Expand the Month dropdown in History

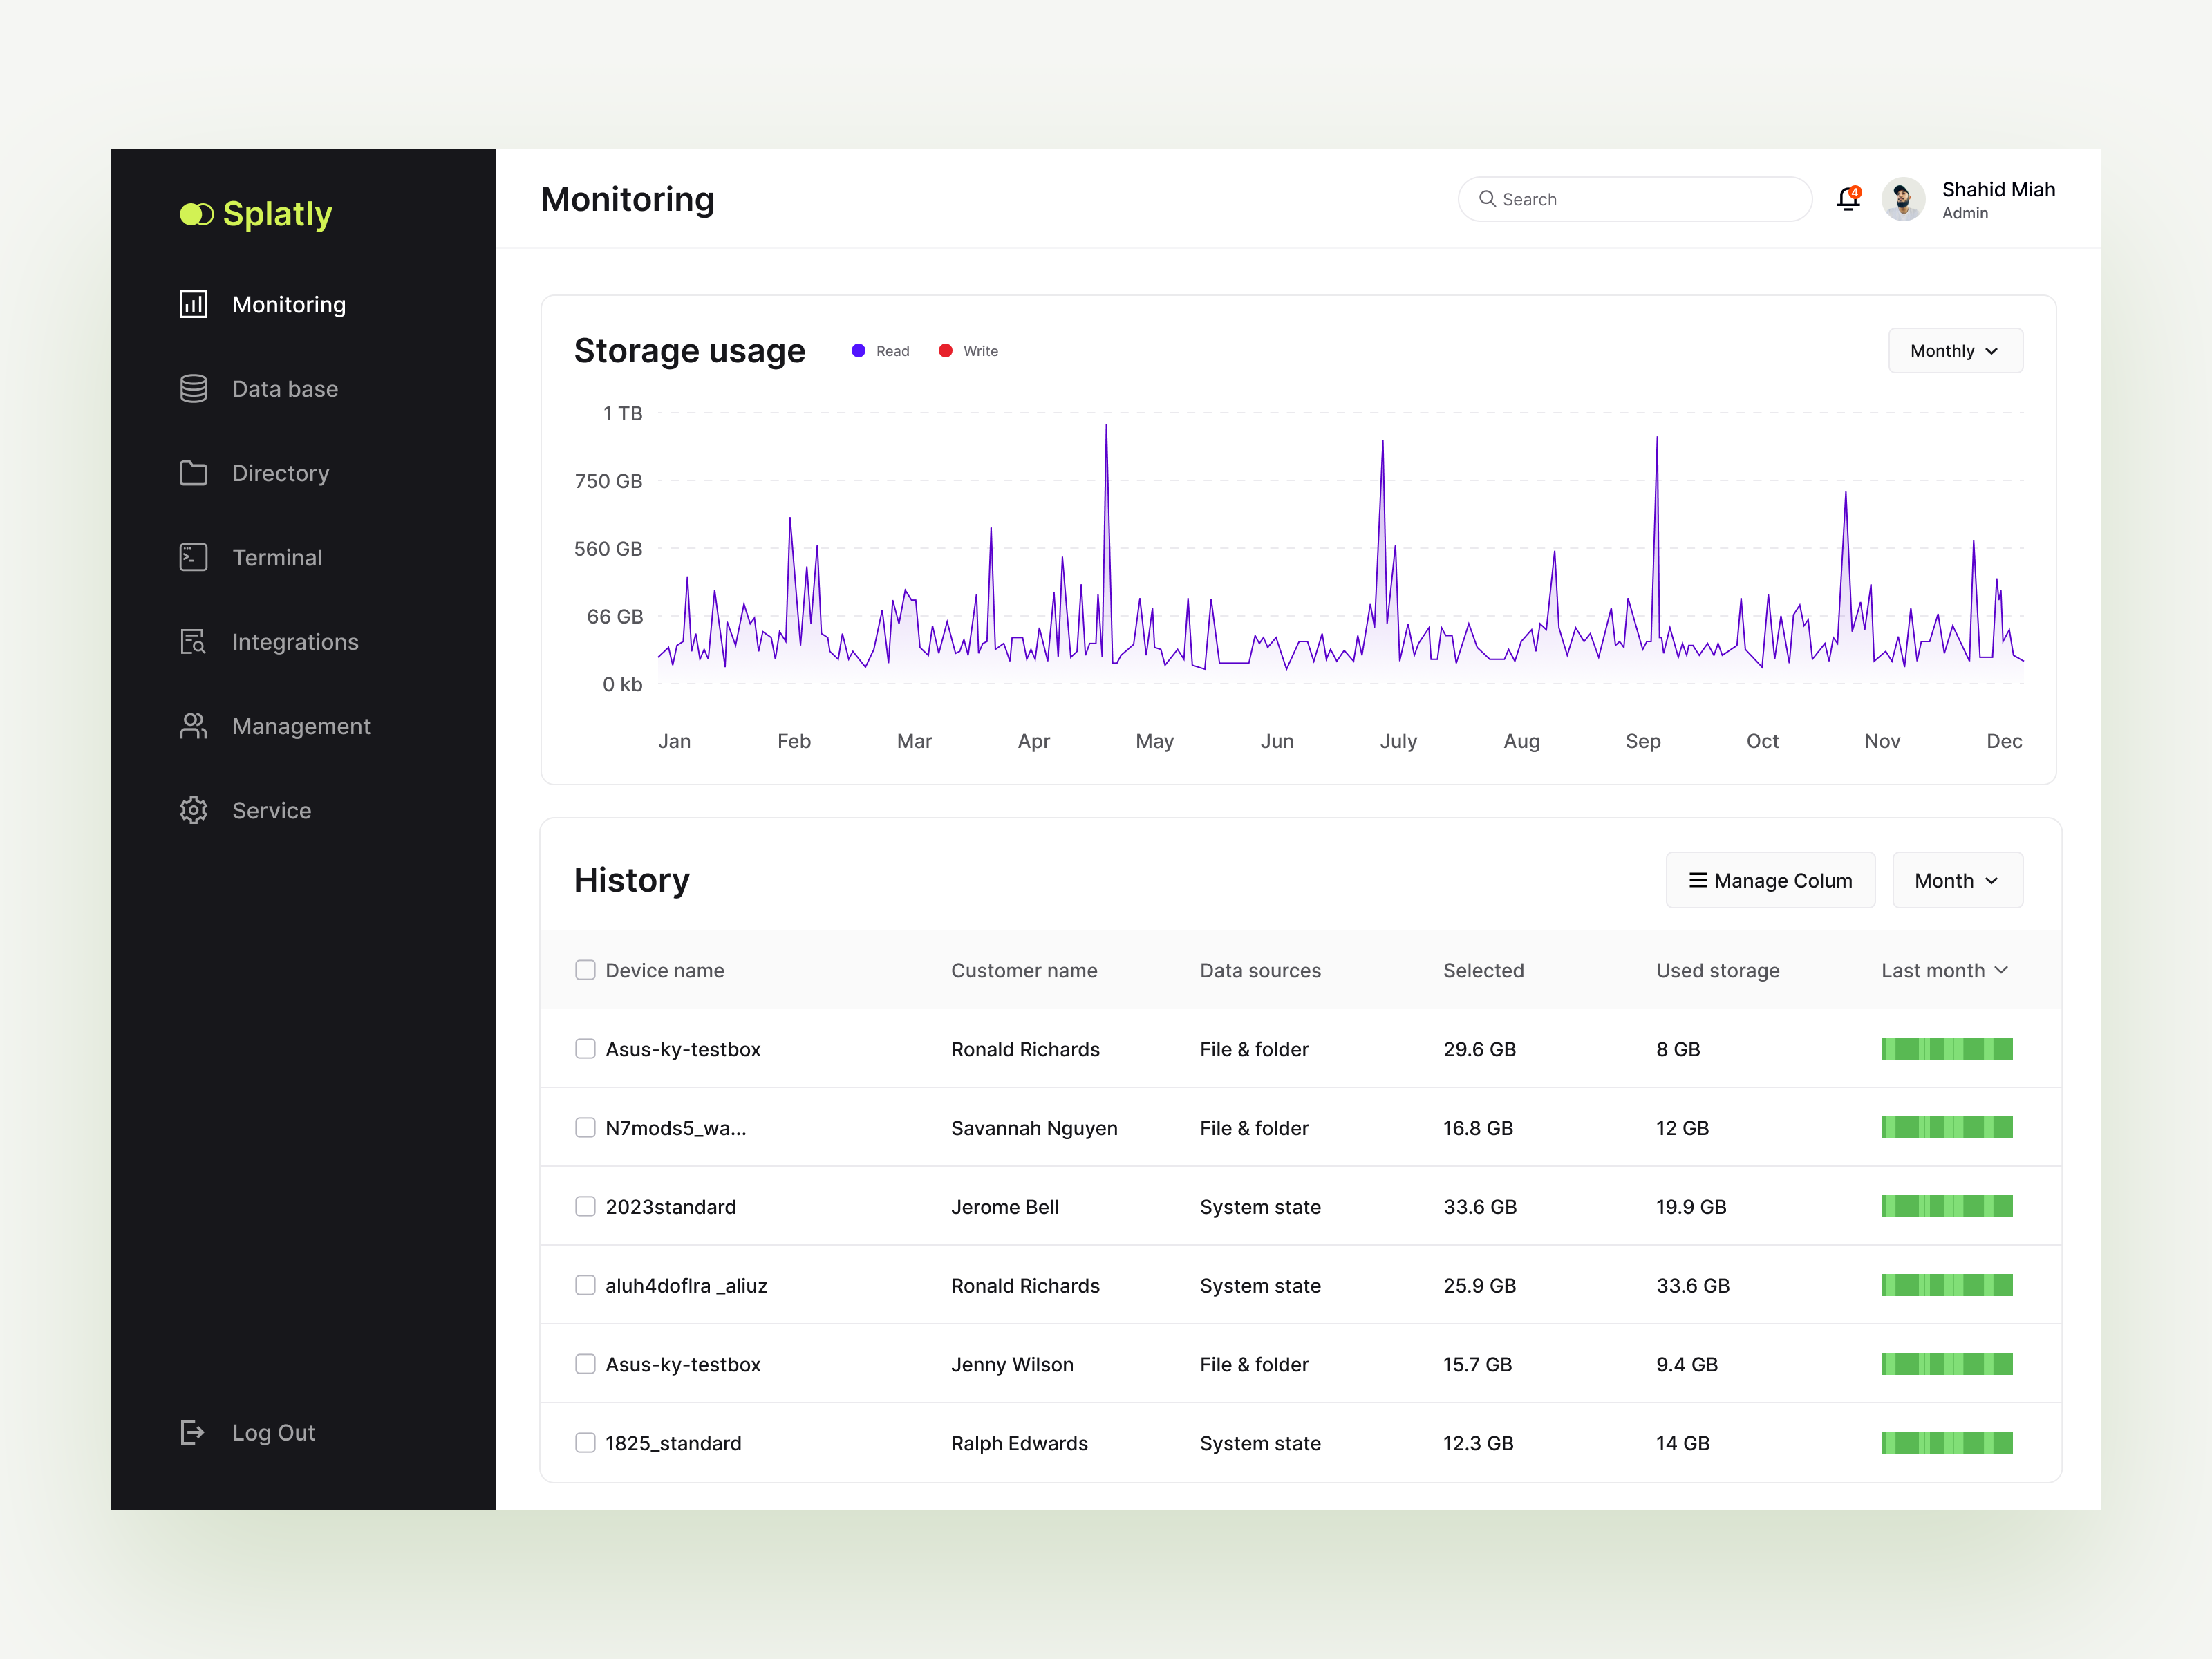[1957, 880]
